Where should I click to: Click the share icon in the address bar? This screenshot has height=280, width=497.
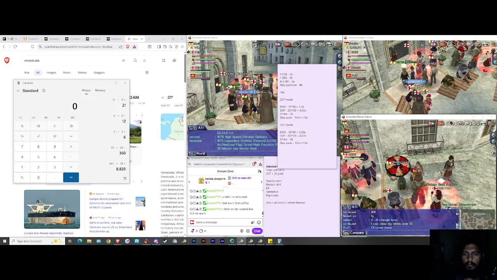tap(121, 47)
